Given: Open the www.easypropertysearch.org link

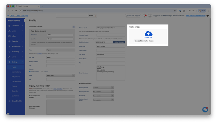Looking at the screenshot, I should tap(196, 16).
